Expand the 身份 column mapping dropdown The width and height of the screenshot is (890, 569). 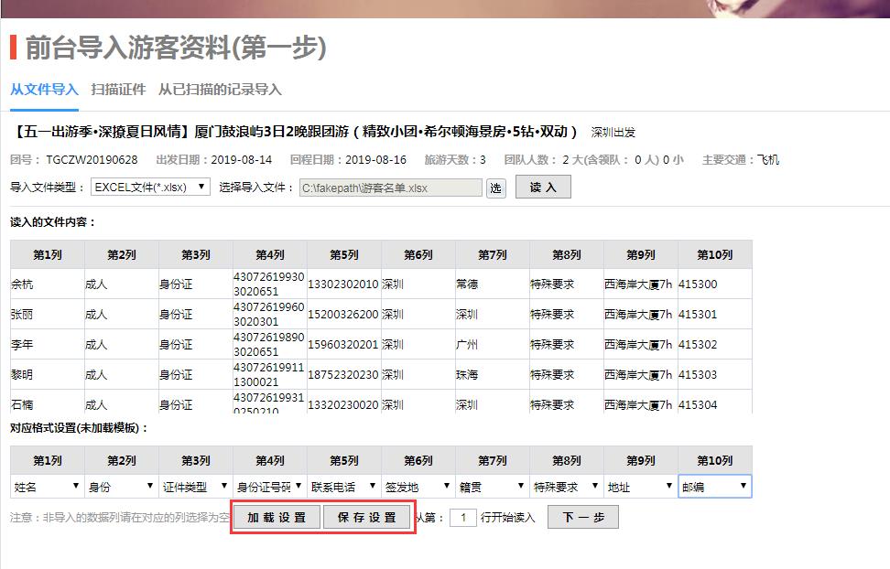coord(122,487)
